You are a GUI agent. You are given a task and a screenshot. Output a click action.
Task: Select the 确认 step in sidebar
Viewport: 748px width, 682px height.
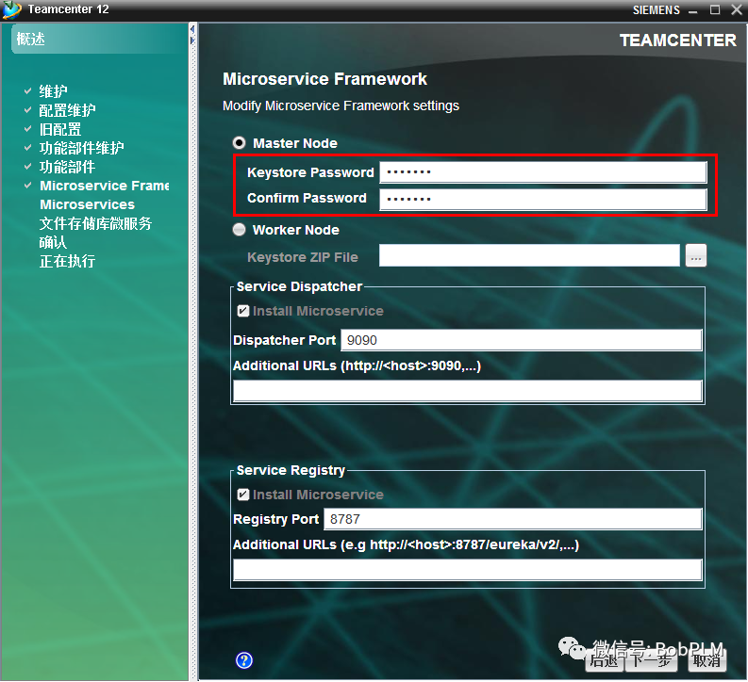pos(53,242)
